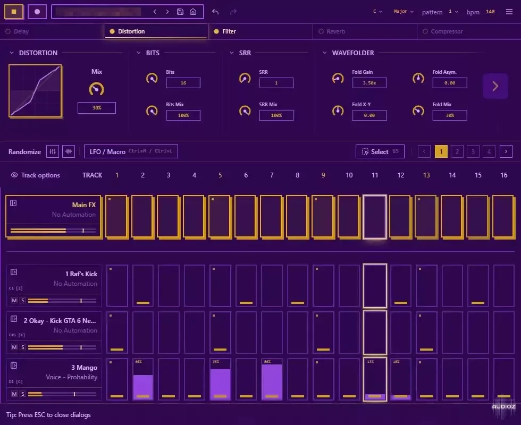Open Main FX track panel icon
521x425 pixels.
(13, 203)
